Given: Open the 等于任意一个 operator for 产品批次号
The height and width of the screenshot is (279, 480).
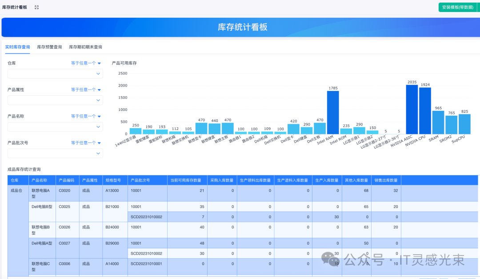Looking at the screenshot, I should (x=86, y=143).
